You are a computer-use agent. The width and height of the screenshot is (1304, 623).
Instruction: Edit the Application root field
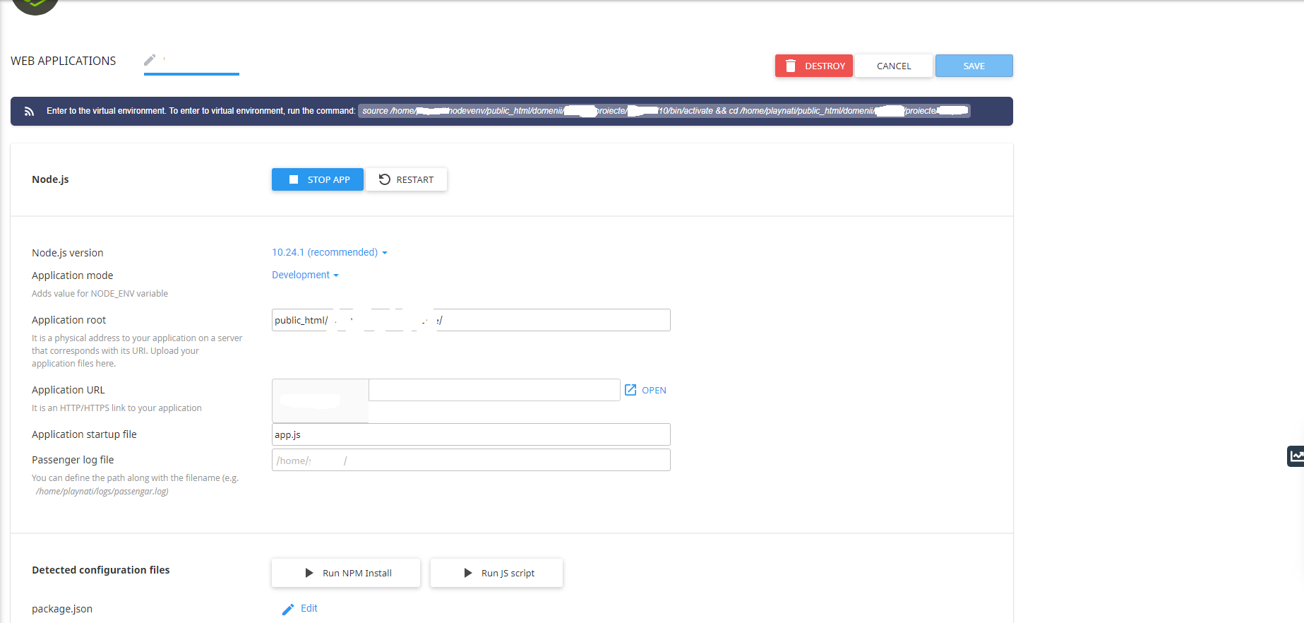click(x=471, y=320)
